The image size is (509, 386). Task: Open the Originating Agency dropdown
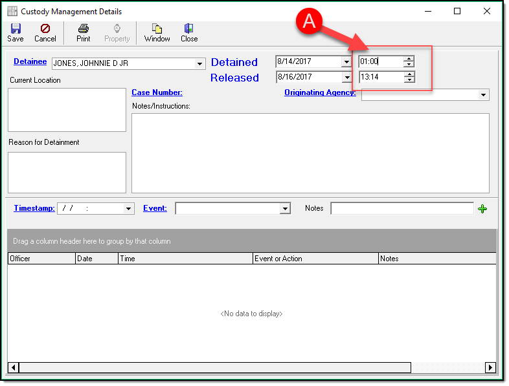[x=484, y=95]
